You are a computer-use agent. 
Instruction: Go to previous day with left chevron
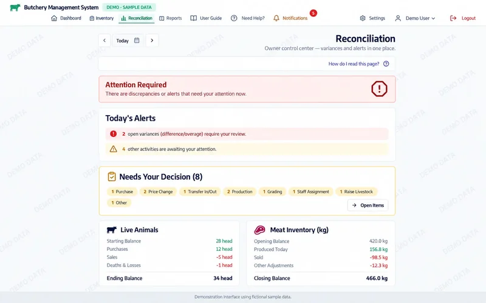(104, 41)
